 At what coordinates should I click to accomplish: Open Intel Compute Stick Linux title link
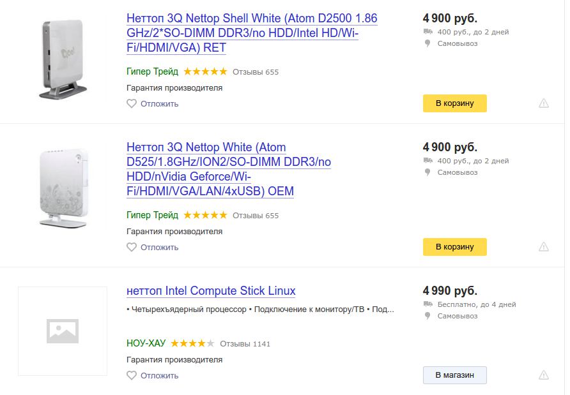point(211,291)
